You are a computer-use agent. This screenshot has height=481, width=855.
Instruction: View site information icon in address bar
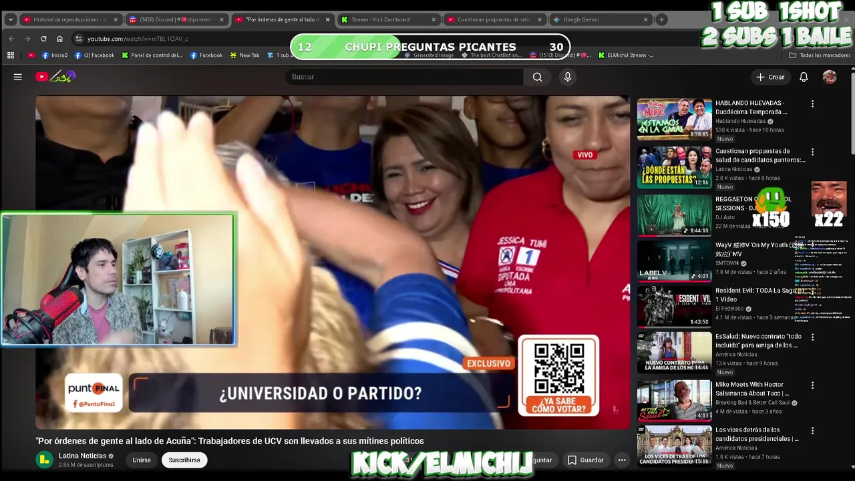pos(79,39)
